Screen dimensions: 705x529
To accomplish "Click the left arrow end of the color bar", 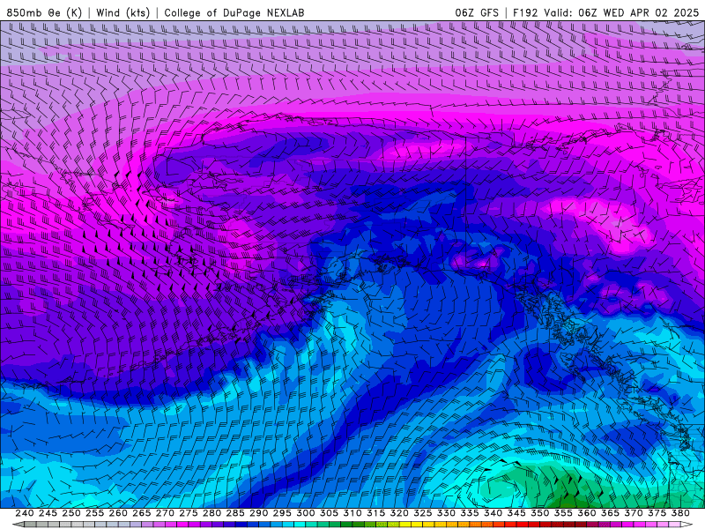I will (18, 525).
